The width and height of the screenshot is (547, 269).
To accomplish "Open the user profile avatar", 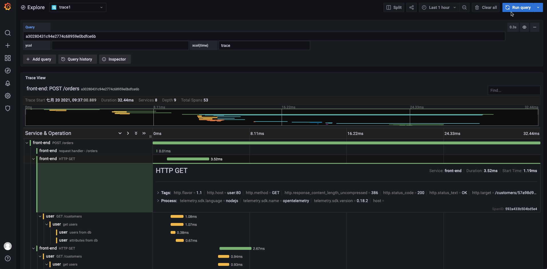I will (x=8, y=246).
